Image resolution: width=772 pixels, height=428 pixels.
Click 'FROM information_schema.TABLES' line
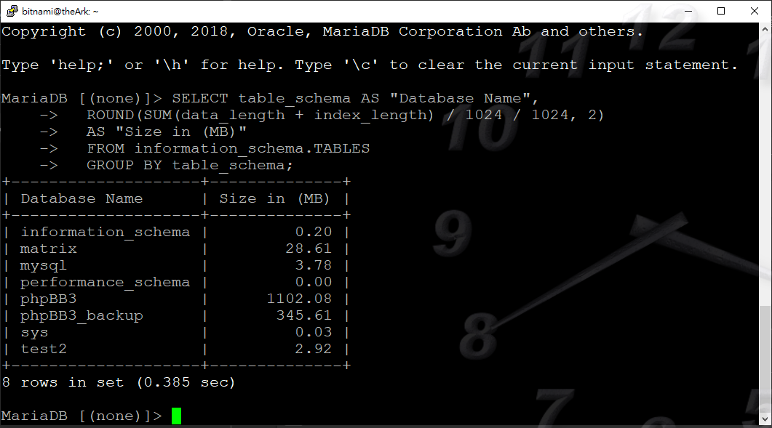tap(228, 148)
